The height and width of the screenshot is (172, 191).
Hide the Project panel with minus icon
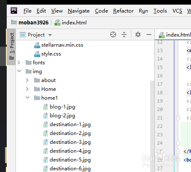click(149, 34)
